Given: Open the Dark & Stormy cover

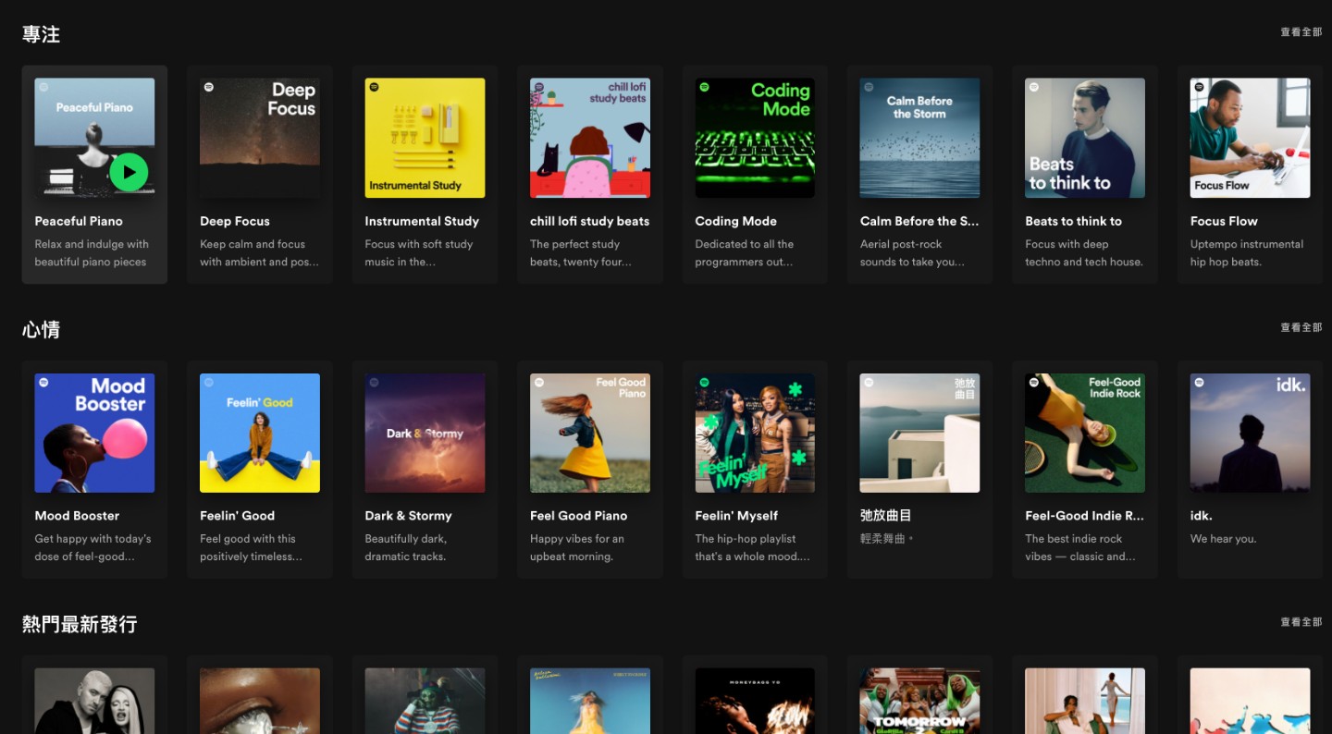Looking at the screenshot, I should [425, 433].
